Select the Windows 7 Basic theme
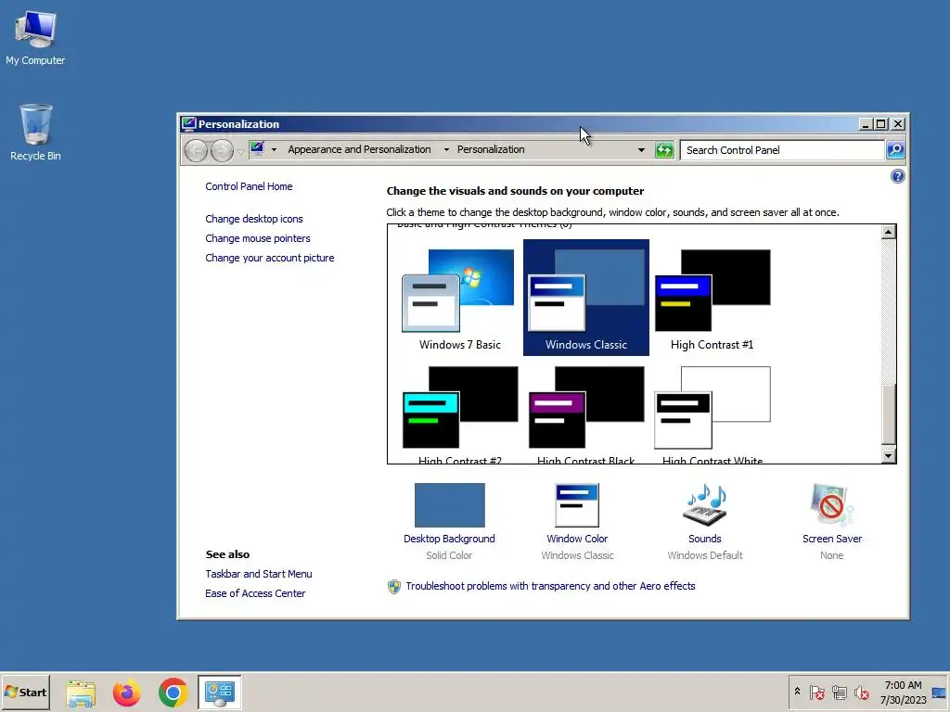This screenshot has width=950, height=712. point(460,298)
